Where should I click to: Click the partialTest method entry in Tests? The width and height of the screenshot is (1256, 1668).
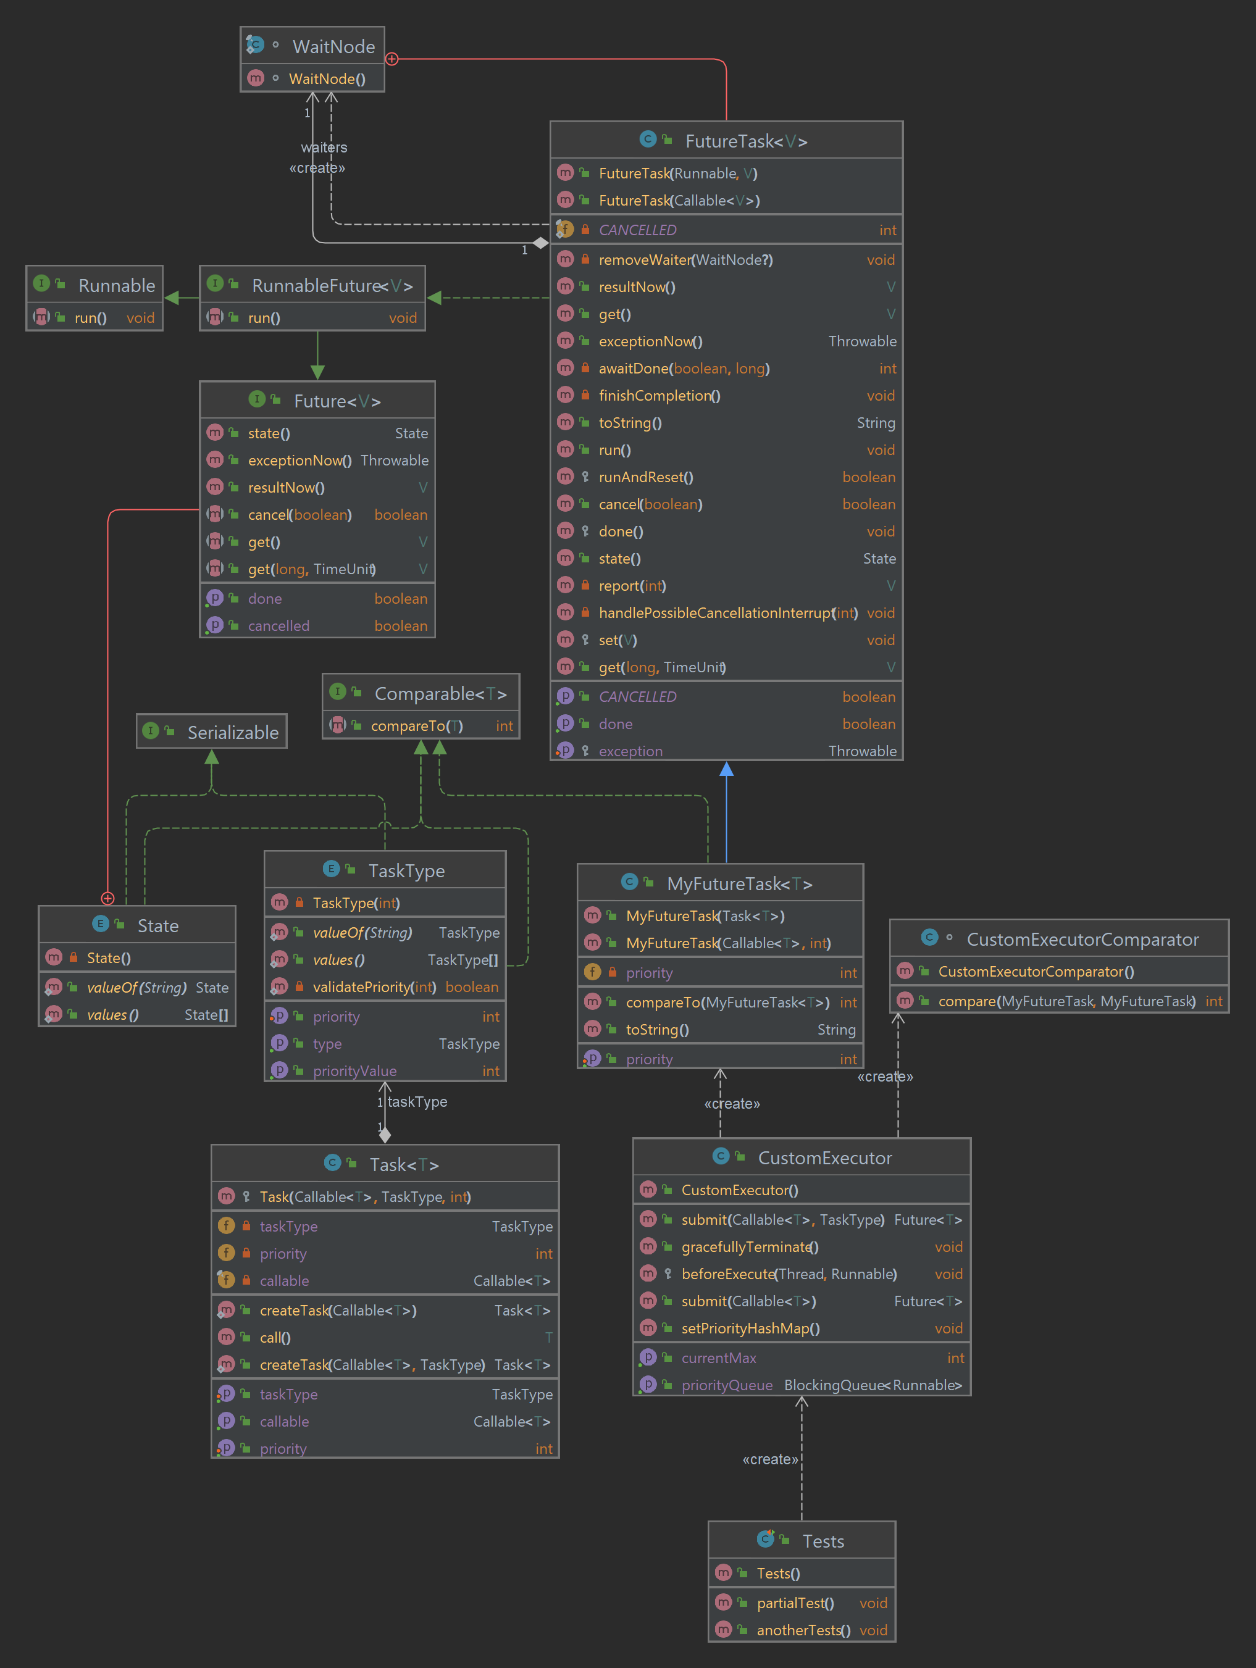click(x=794, y=1603)
